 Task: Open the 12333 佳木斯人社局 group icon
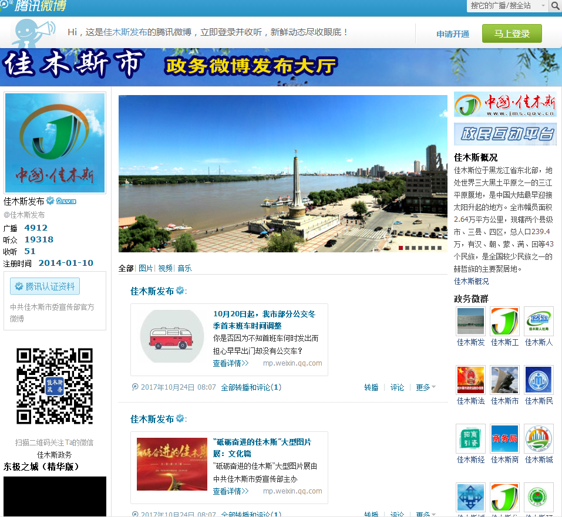(539, 321)
